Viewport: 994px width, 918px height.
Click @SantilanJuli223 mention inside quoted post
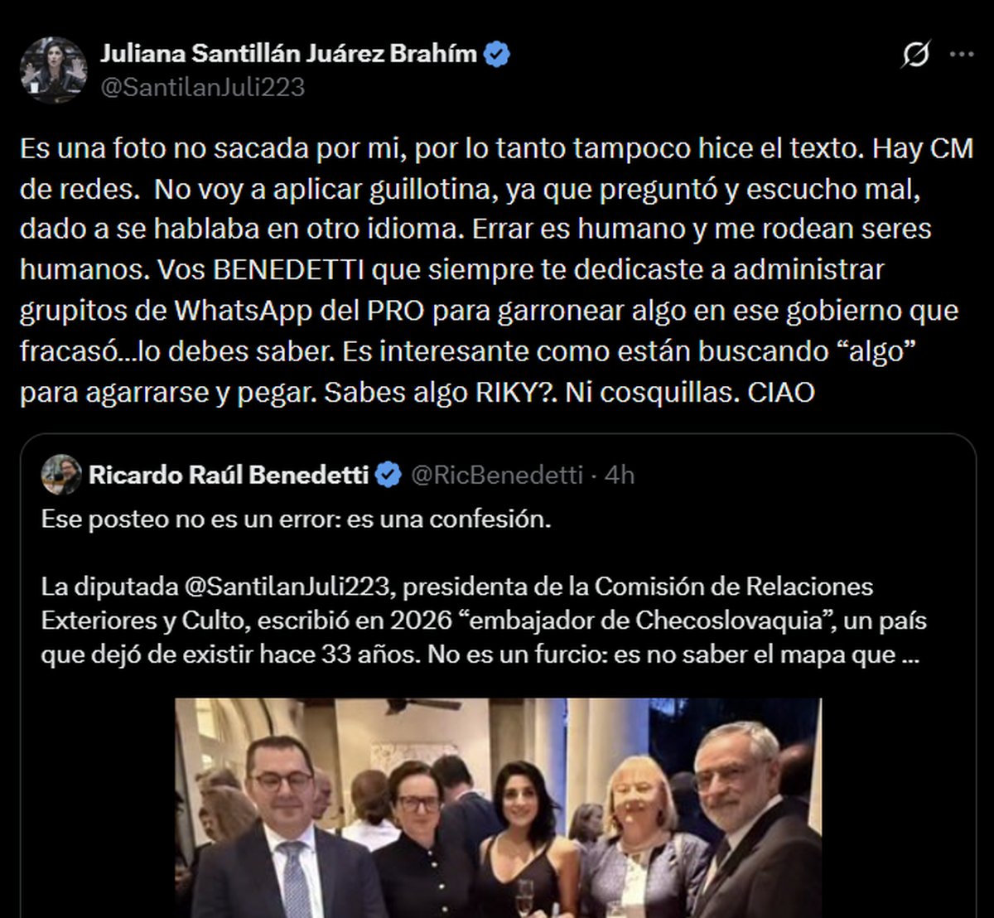[287, 587]
